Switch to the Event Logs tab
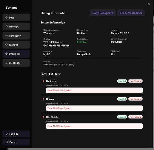Screen dimensions: 154x150 (x=16, y=63)
